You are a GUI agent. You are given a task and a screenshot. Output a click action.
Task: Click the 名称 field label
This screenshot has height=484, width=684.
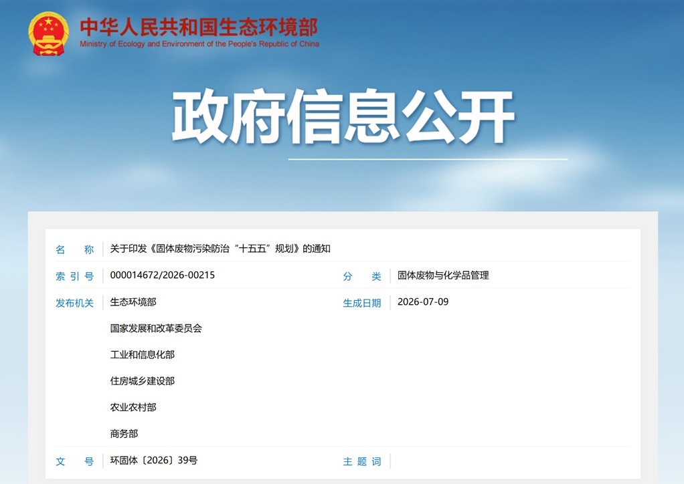74,249
